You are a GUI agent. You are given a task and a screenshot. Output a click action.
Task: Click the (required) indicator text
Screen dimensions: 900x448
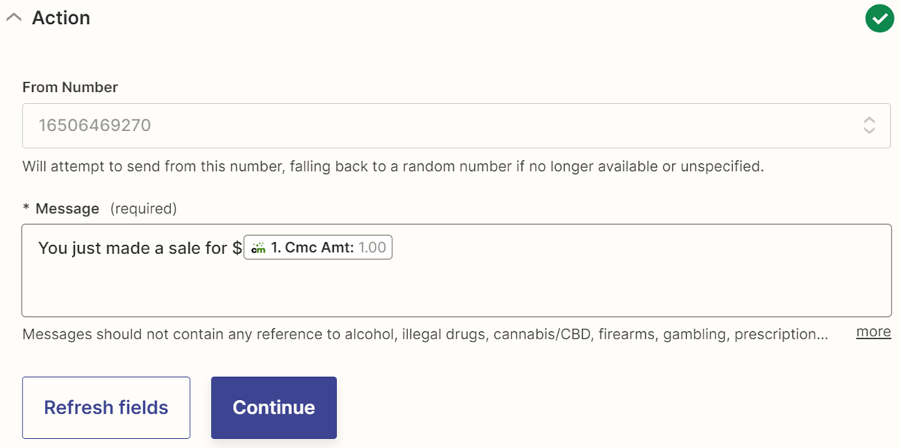pyautogui.click(x=143, y=209)
